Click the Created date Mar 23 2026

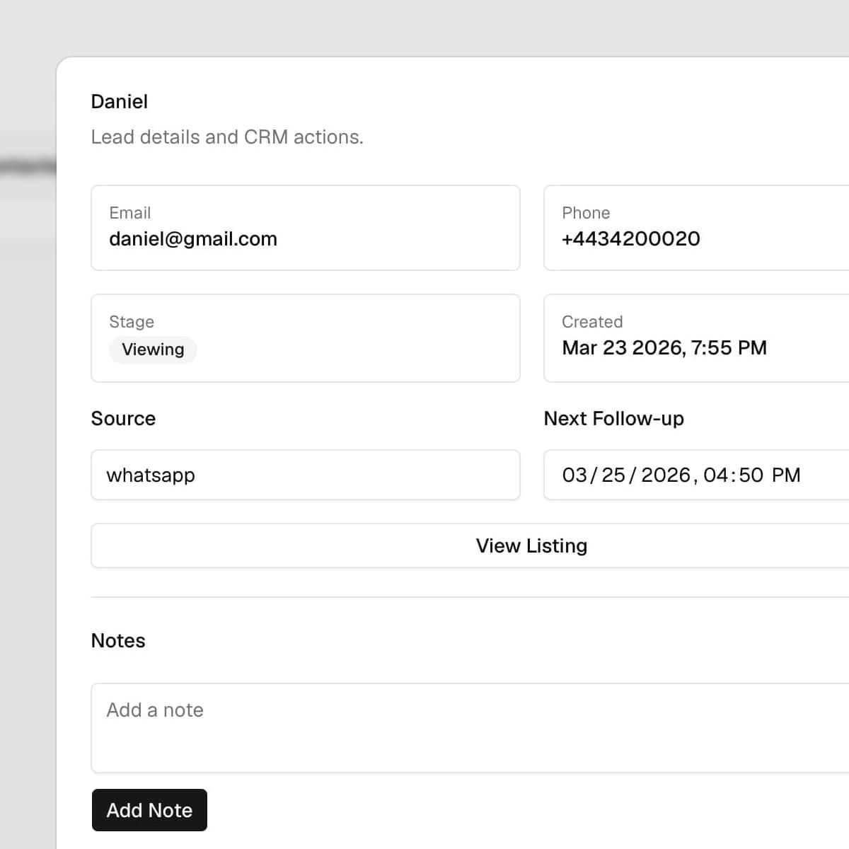664,347
